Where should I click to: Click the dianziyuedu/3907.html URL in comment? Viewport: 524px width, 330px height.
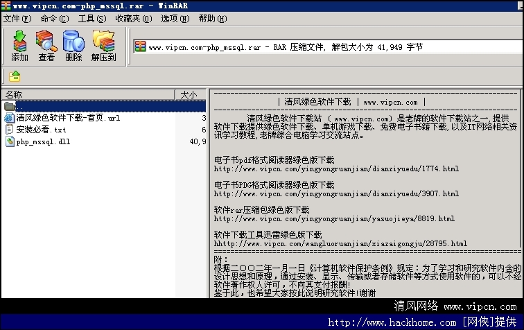click(x=336, y=193)
